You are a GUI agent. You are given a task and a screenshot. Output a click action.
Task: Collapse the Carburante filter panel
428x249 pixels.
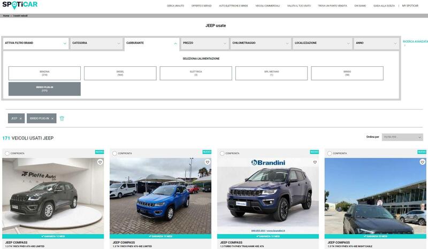coord(151,43)
